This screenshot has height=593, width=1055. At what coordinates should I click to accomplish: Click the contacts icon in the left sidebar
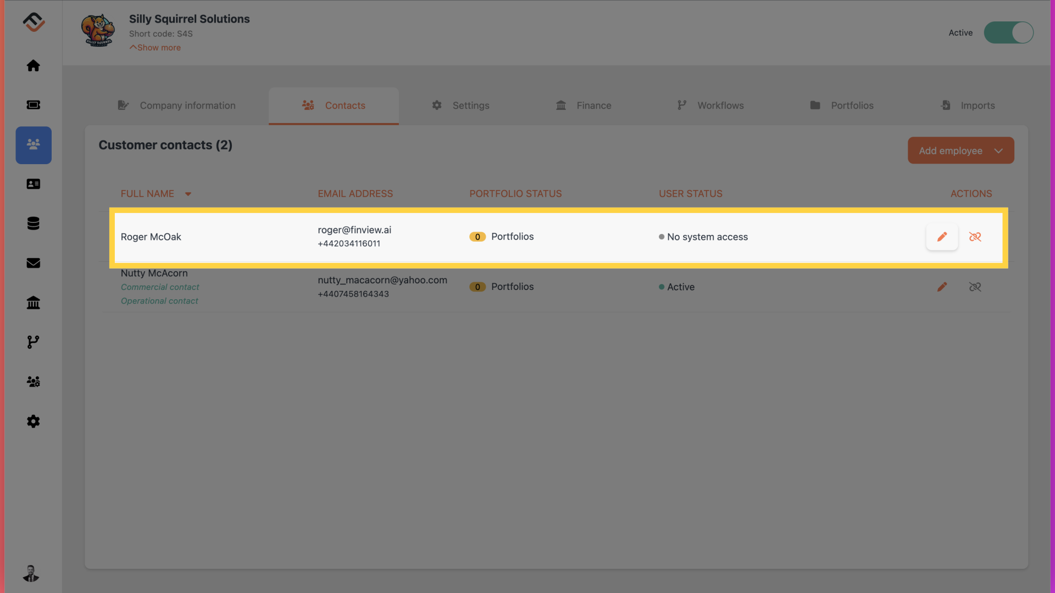coord(34,145)
